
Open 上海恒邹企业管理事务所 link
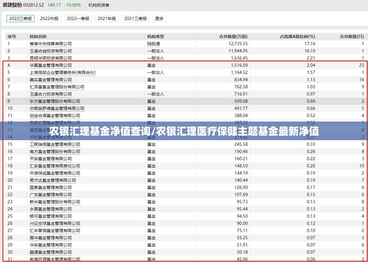click(63, 72)
